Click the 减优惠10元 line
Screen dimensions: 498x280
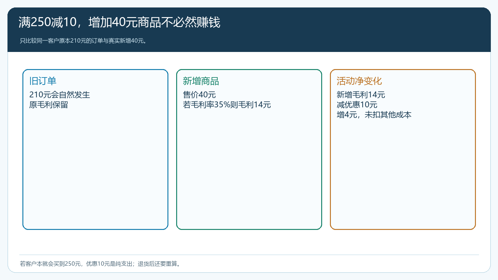coord(357,105)
